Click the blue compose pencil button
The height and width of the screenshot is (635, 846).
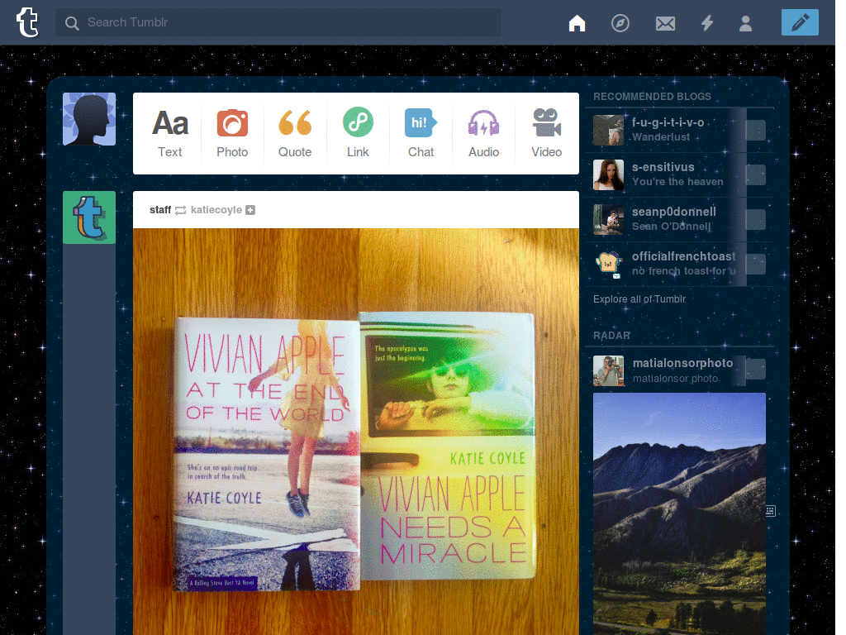(x=800, y=22)
